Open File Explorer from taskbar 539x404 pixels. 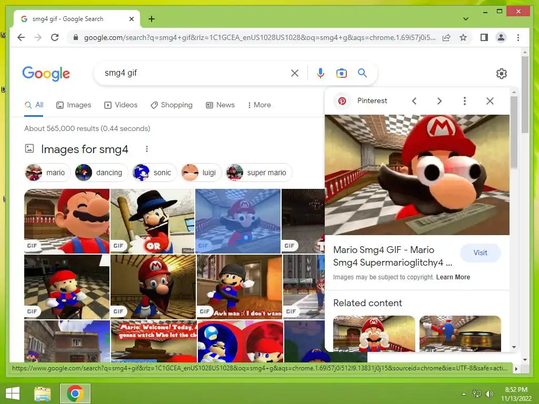pos(43,393)
